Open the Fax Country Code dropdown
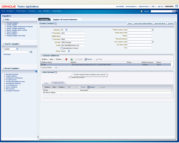The height and width of the screenshot is (143, 179). [152, 42]
